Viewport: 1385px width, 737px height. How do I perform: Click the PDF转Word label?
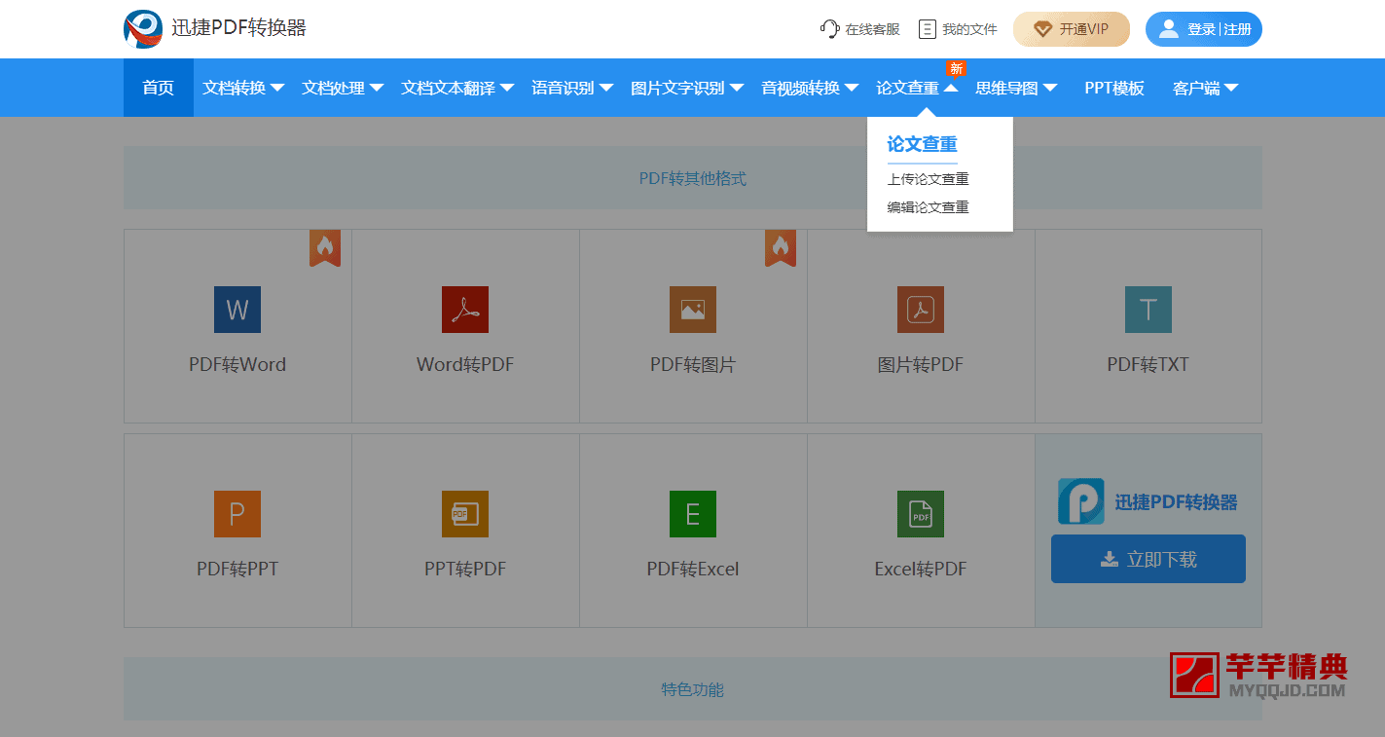[237, 365]
